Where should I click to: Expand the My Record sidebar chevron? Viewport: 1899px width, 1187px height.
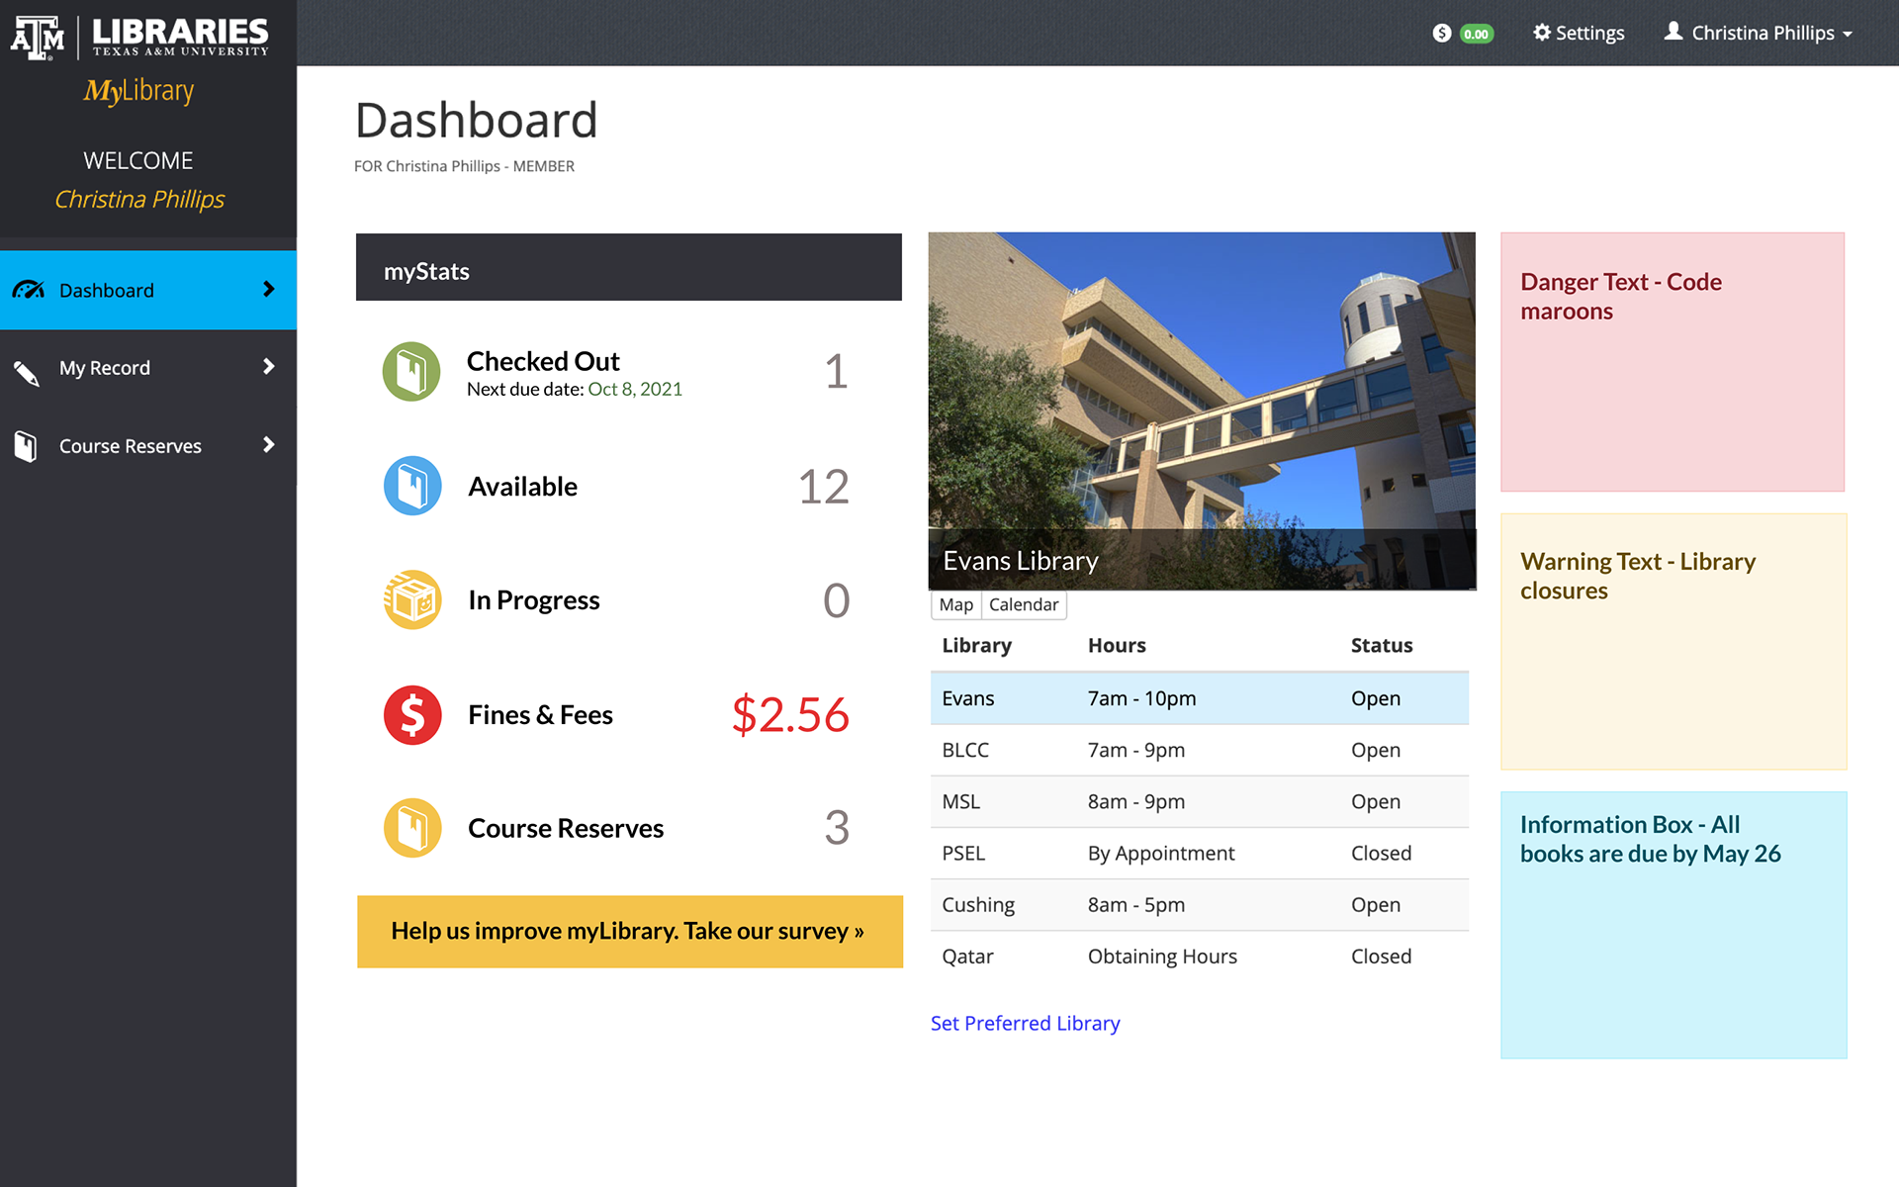pyautogui.click(x=268, y=367)
